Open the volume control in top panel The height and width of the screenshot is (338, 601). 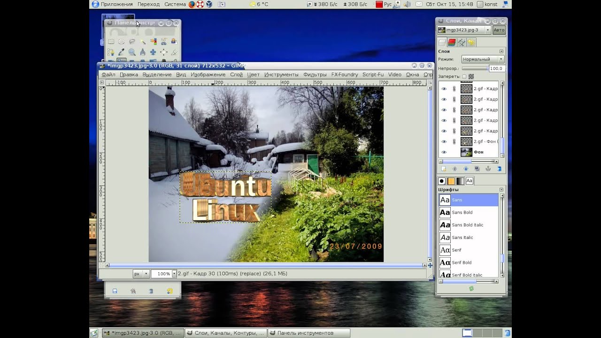click(x=407, y=4)
